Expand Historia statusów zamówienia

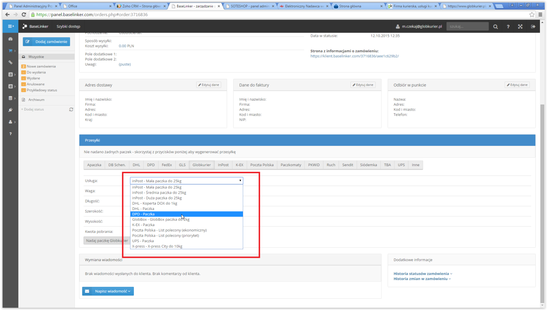[x=423, y=274]
